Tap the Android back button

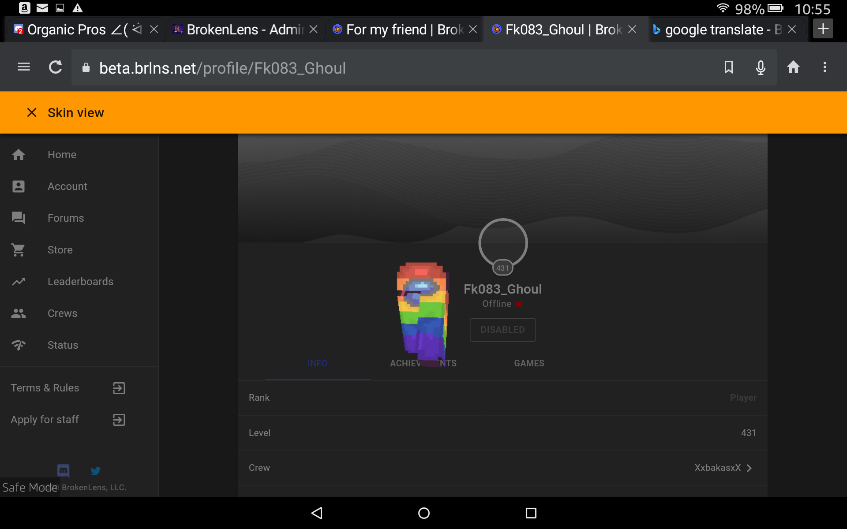(317, 513)
